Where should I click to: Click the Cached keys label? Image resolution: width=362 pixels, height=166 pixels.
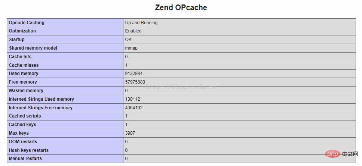pos(23,125)
